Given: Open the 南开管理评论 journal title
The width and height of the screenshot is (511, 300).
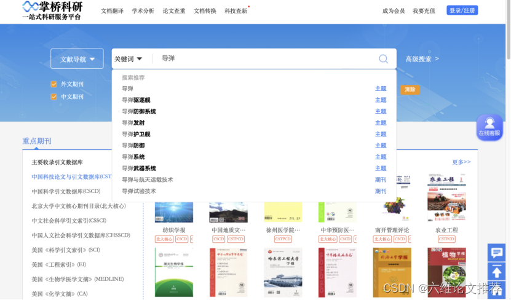Looking at the screenshot, I should (392, 231).
